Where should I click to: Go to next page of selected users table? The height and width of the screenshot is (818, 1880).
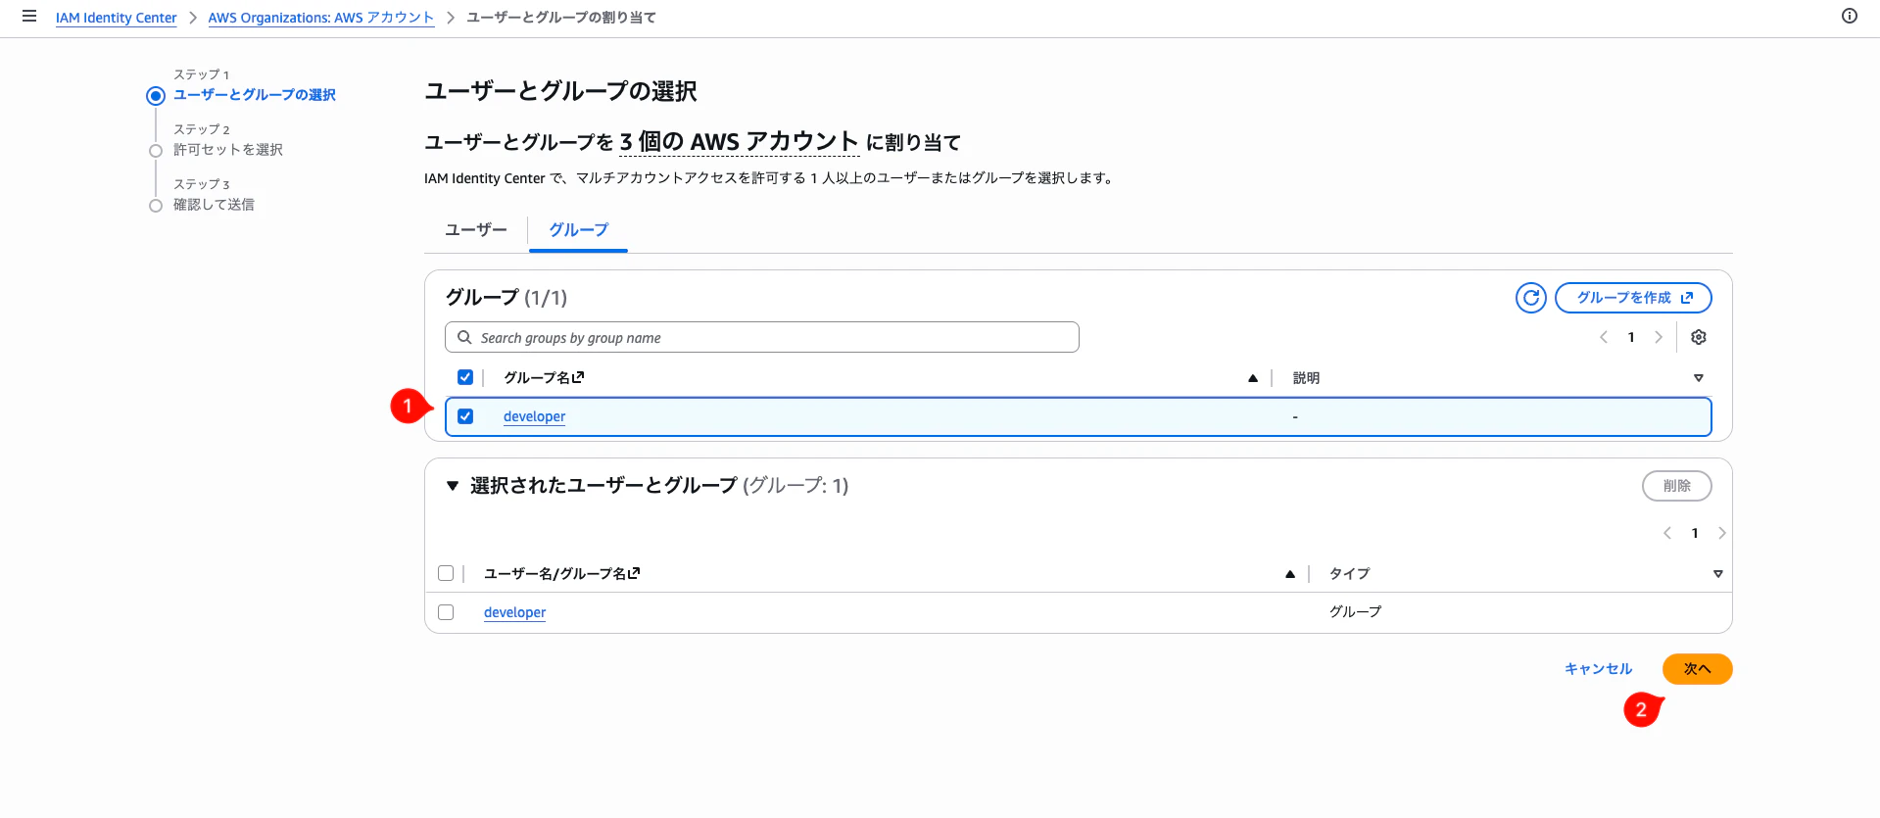tap(1722, 533)
